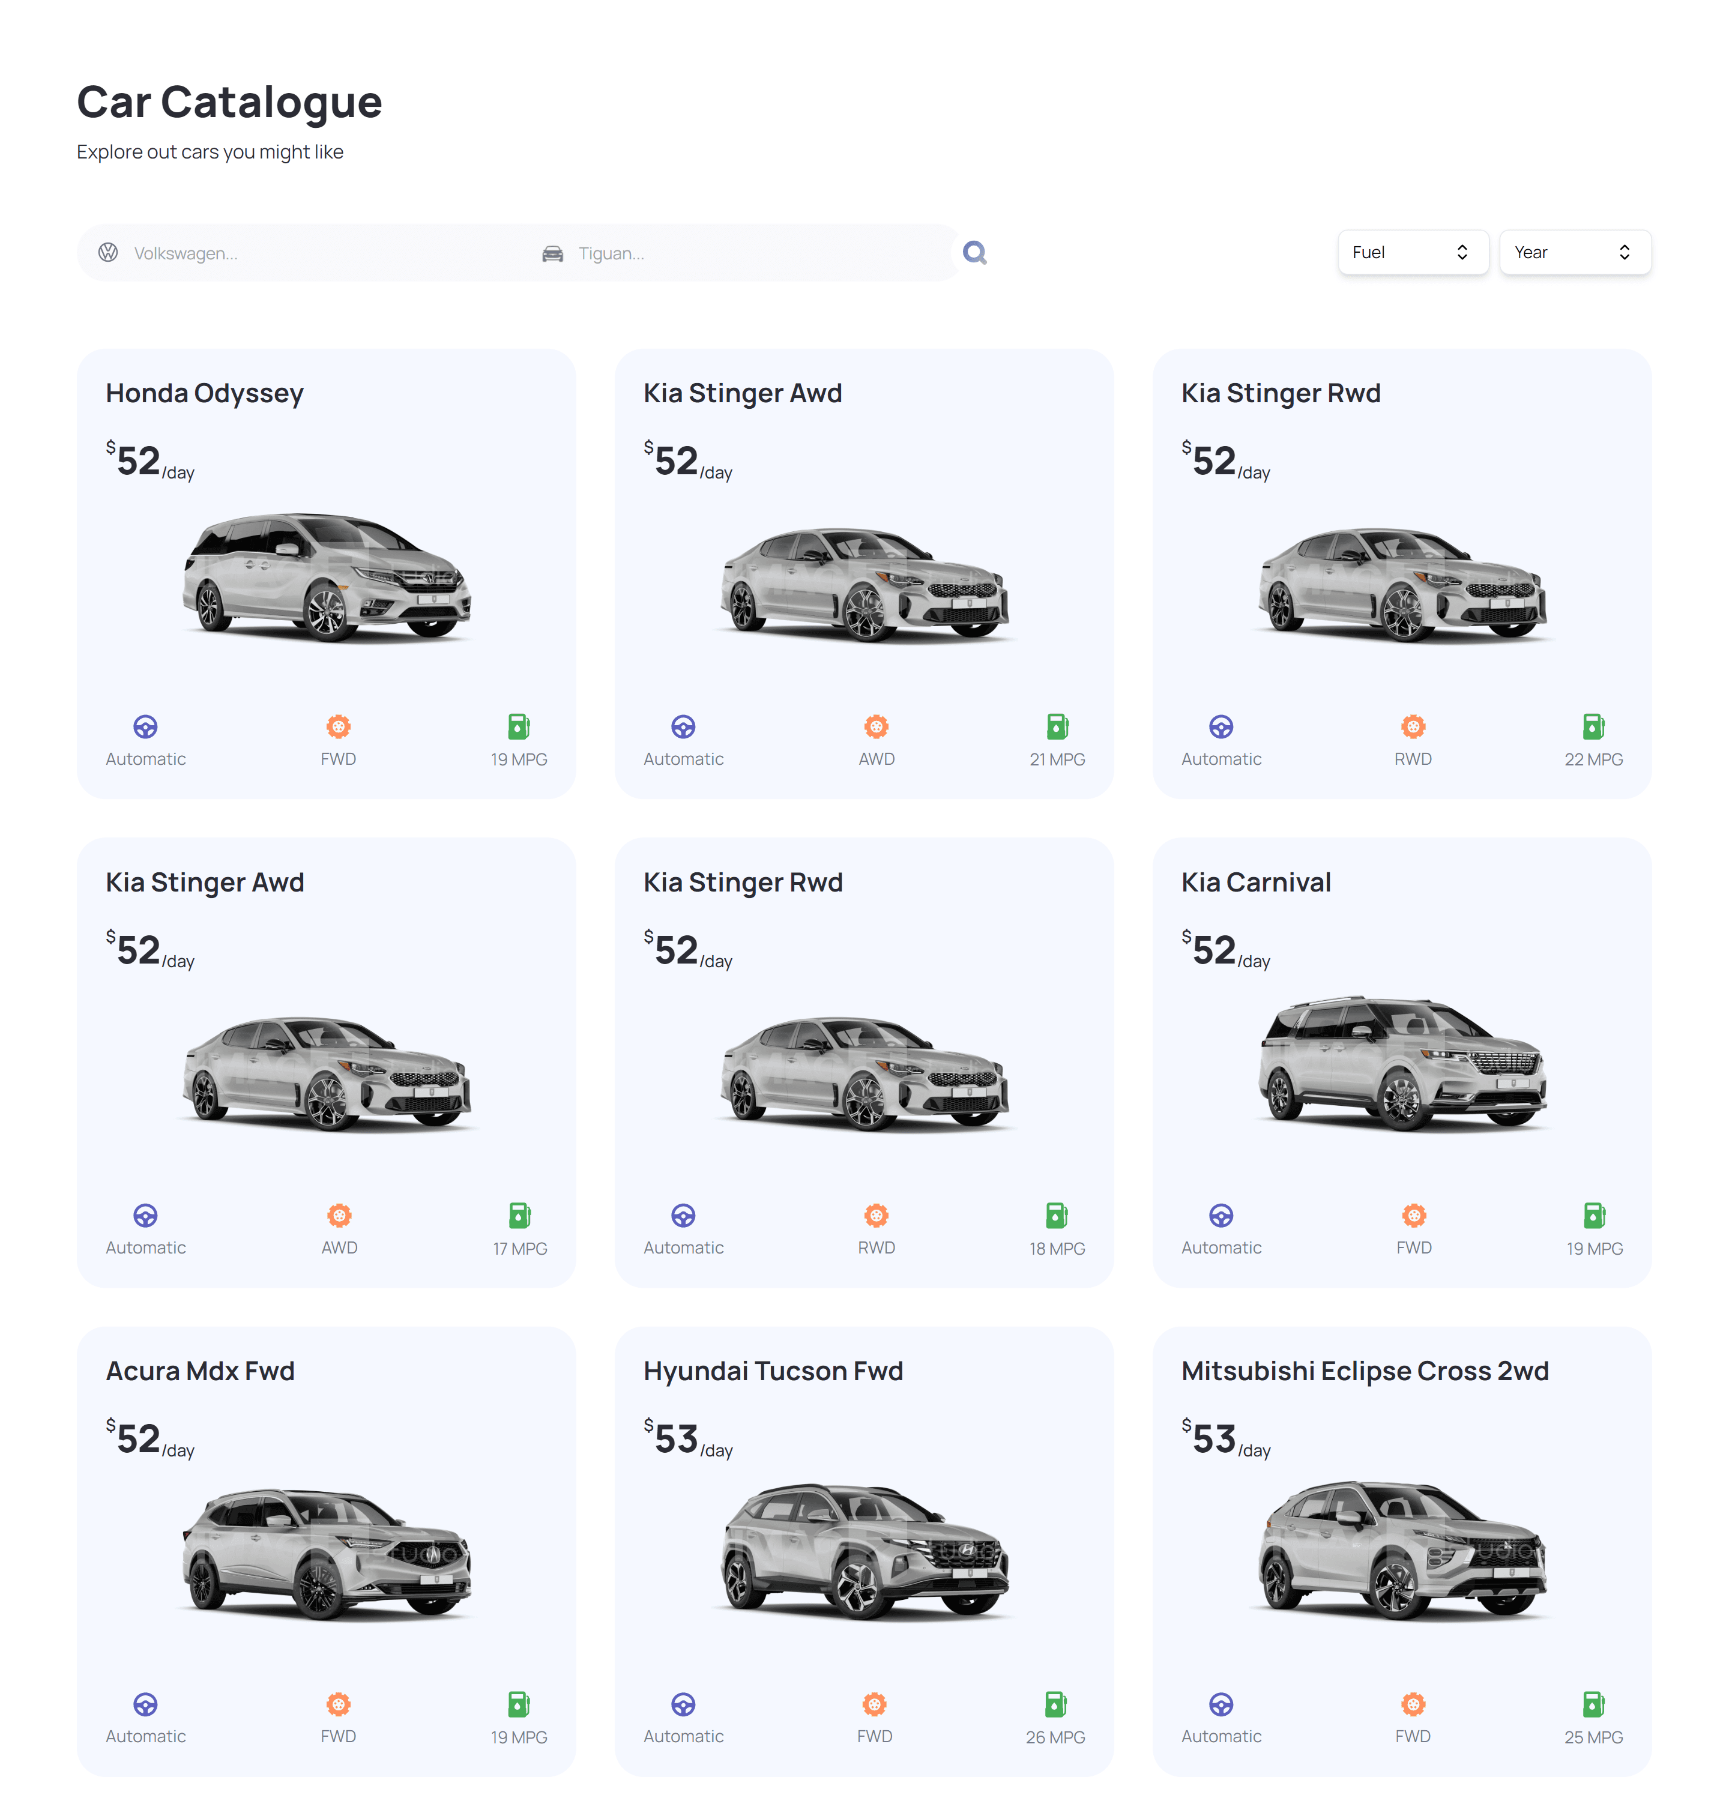Click the Volkswagen logo icon in search bar
1729x1801 pixels.
(107, 252)
